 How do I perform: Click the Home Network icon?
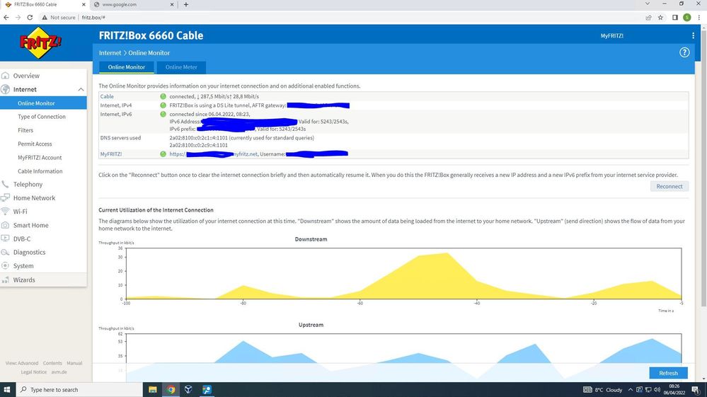(6, 198)
